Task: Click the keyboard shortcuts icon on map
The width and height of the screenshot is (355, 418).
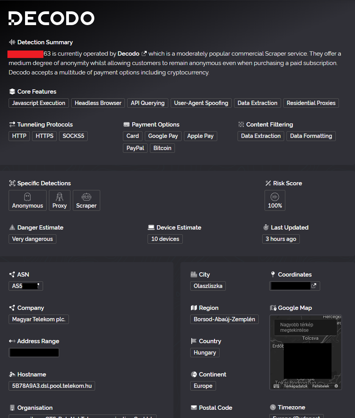Action: click(276, 386)
